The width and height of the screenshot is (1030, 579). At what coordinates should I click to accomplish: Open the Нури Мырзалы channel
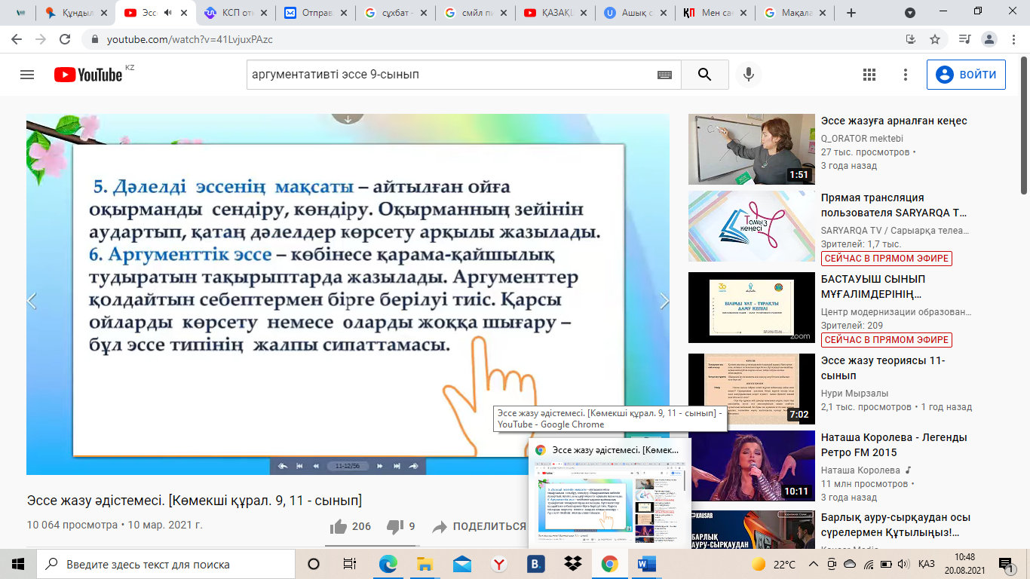tap(855, 393)
